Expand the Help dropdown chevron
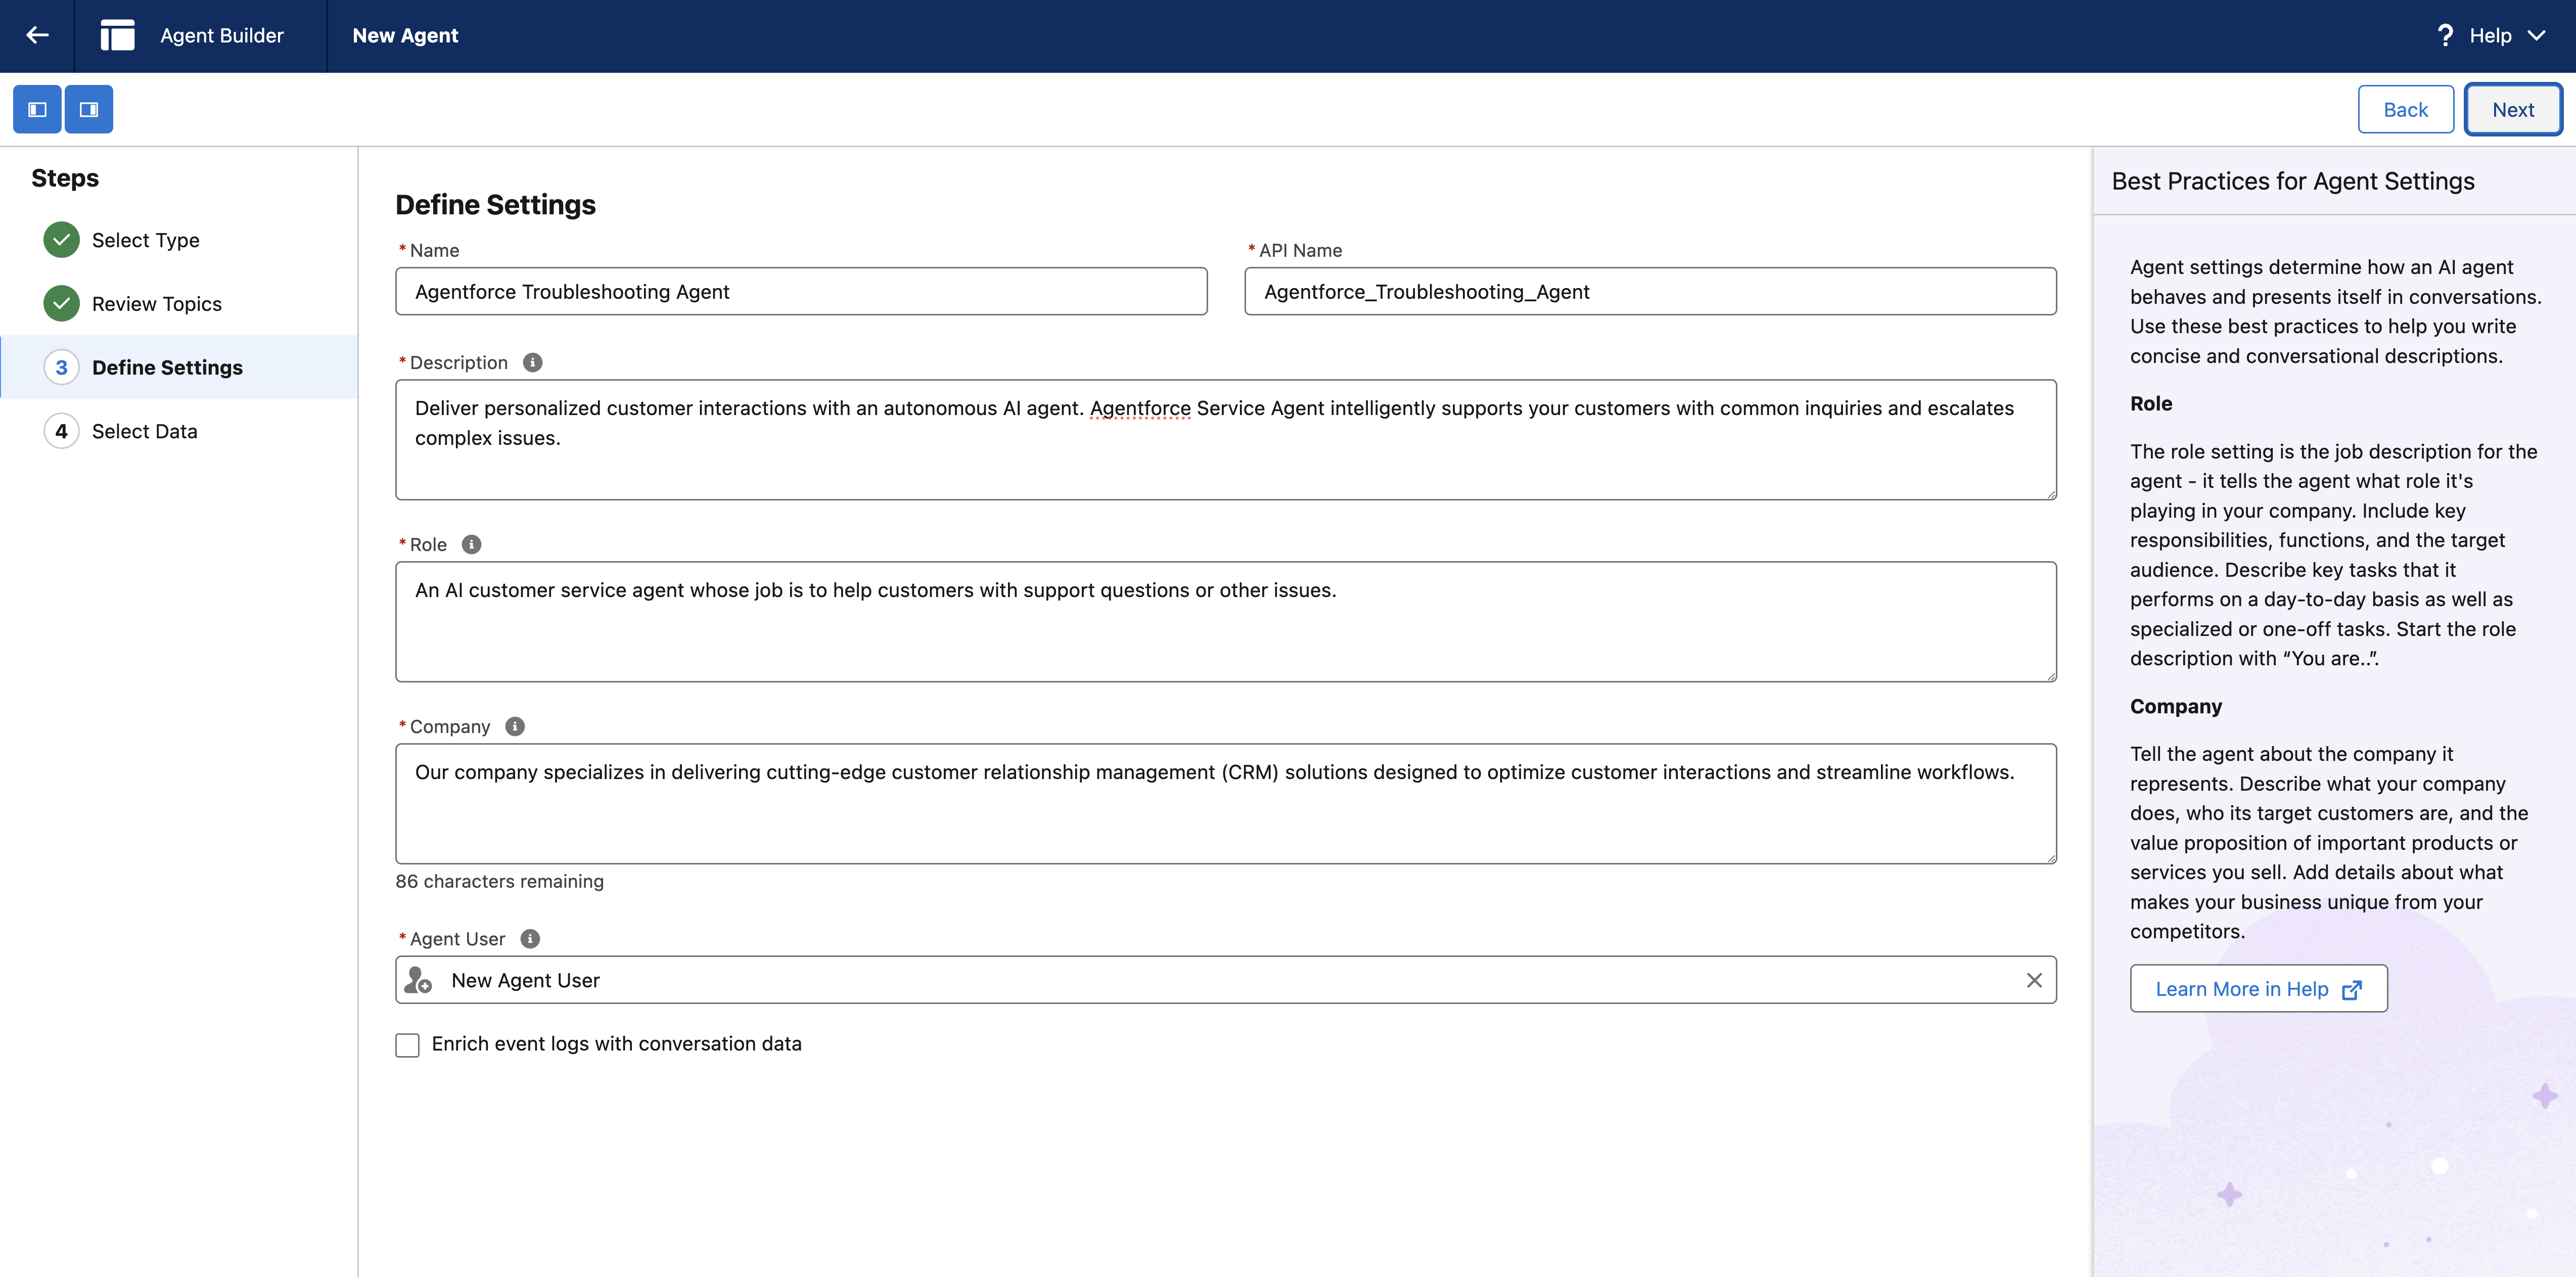The width and height of the screenshot is (2576, 1277). point(2536,35)
